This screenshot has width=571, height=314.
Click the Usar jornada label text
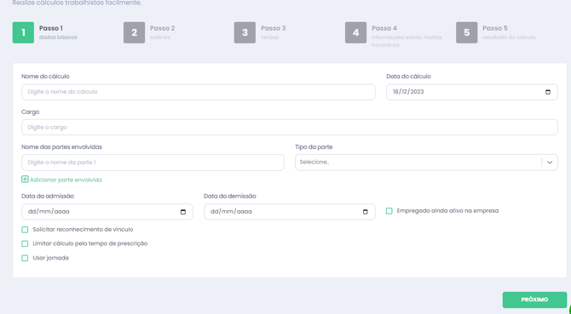pos(50,258)
